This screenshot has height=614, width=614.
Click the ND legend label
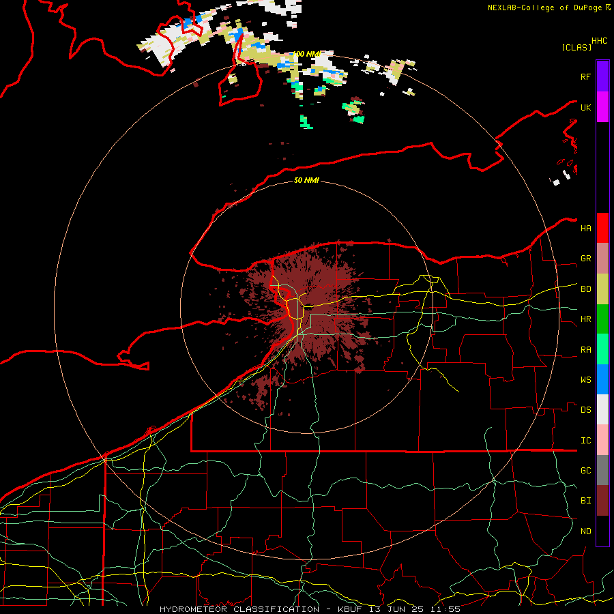point(586,531)
